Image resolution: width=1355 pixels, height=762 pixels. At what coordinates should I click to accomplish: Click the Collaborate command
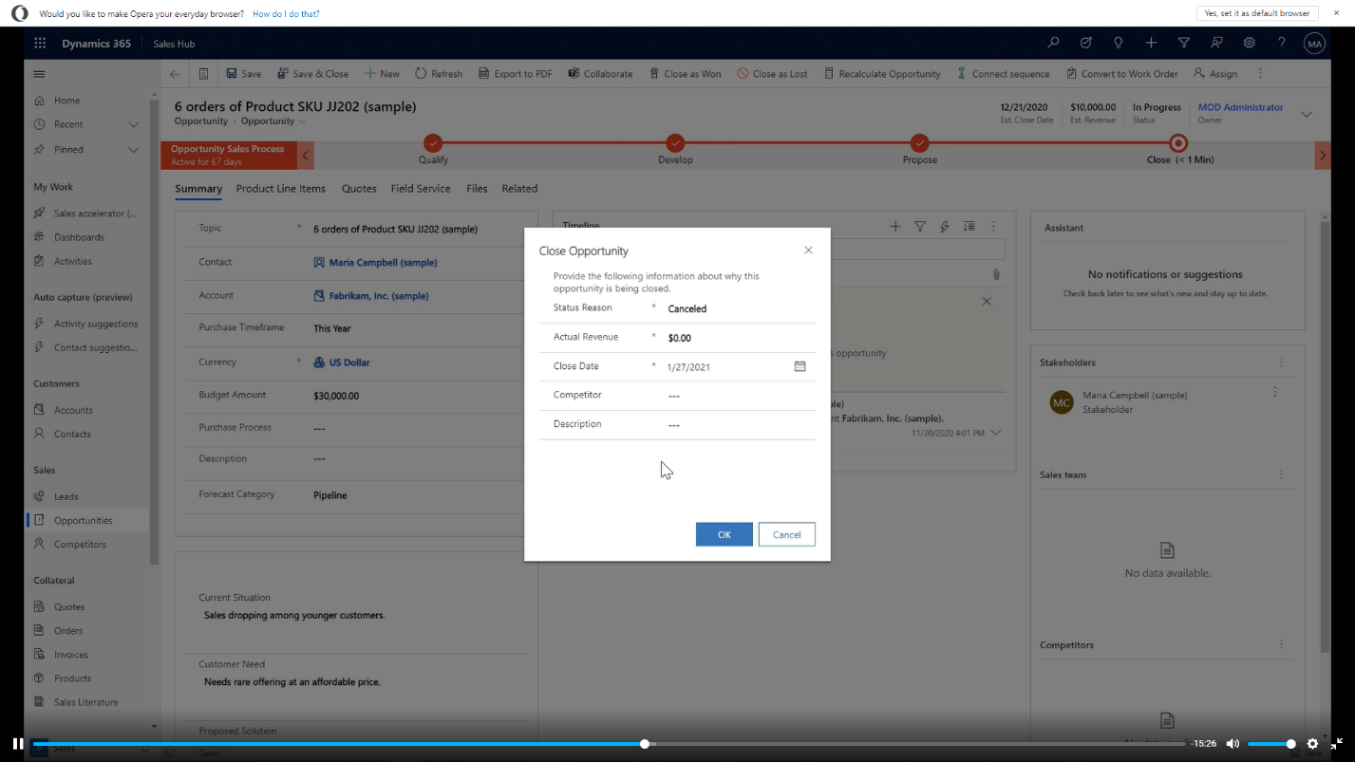click(x=600, y=74)
